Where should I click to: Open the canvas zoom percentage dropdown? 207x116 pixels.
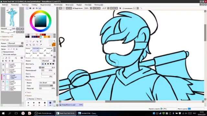pos(91,8)
